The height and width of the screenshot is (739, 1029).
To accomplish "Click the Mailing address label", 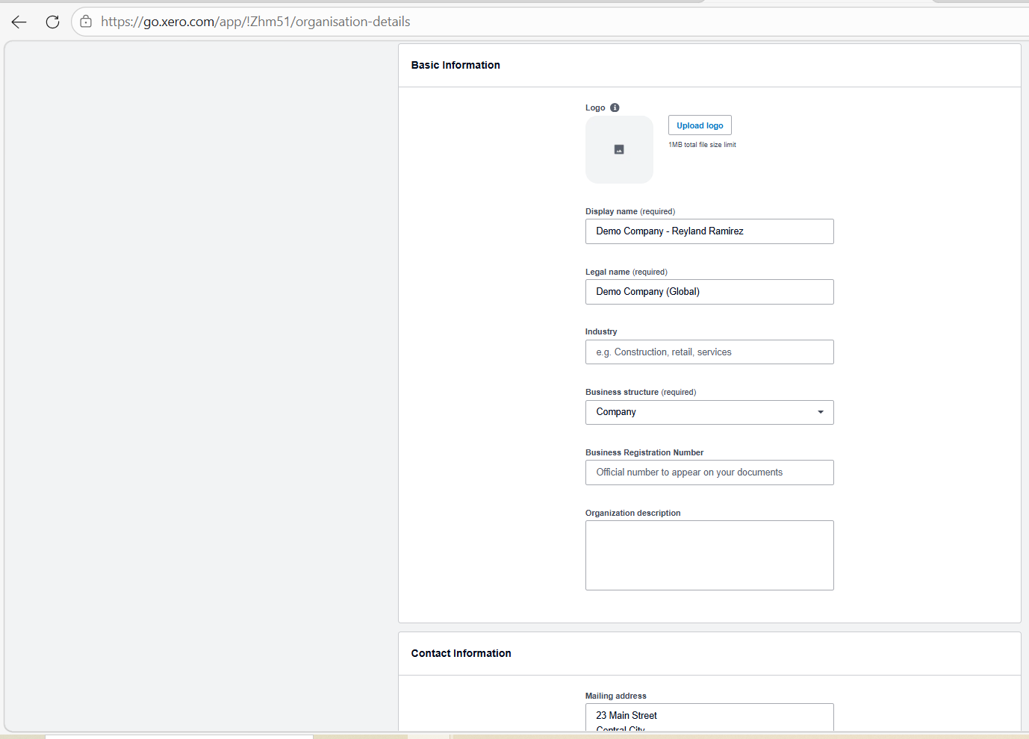I will click(x=616, y=696).
